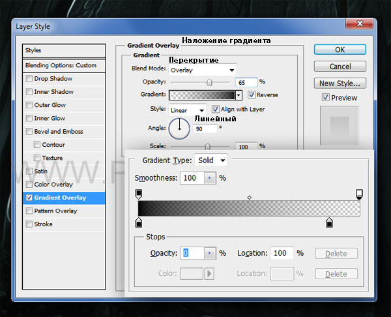Screen dimensions: 391x317
Task: Uncheck the Gradient Overlay checkbox
Action: click(x=29, y=198)
